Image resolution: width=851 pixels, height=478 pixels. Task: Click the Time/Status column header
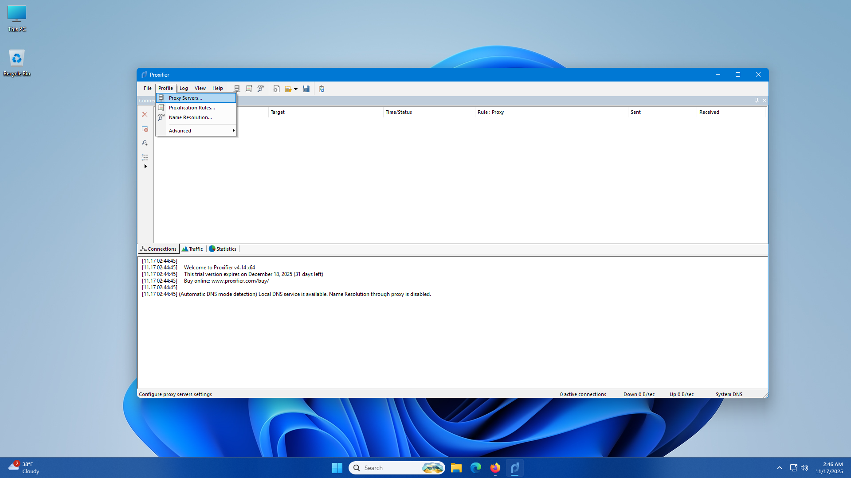(429, 112)
